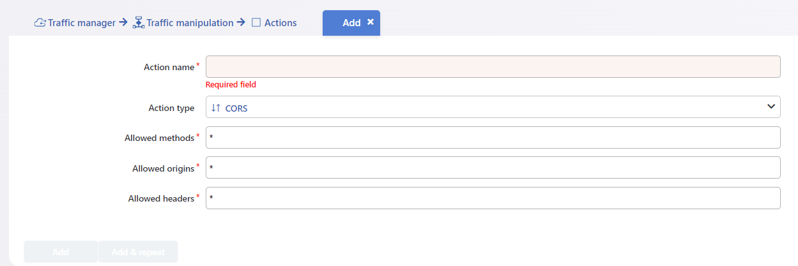This screenshot has width=798, height=266.
Task: Click the Add & repeat button
Action: coord(138,252)
